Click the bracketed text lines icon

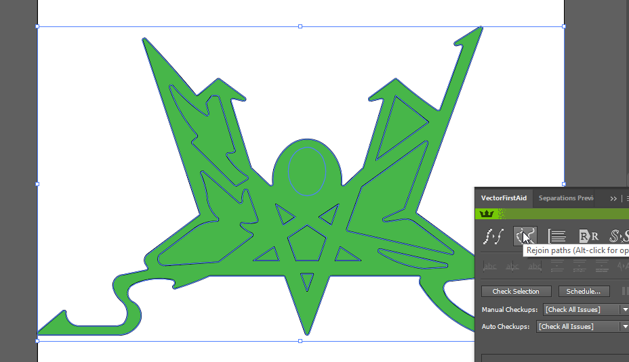[556, 236]
